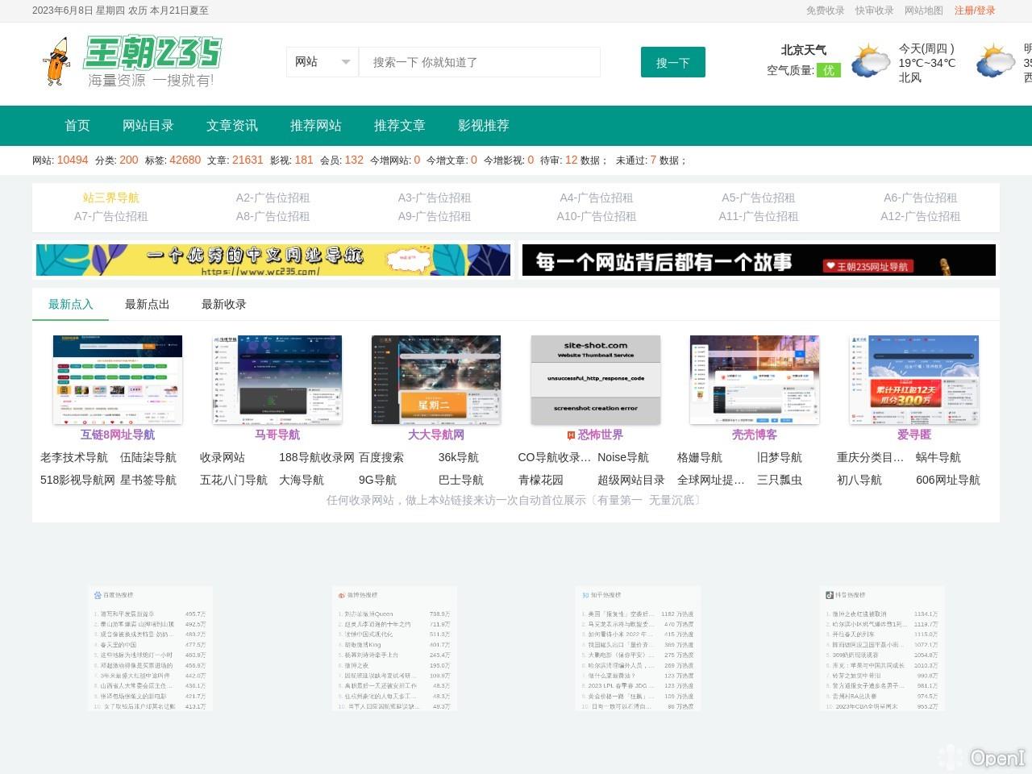The width and height of the screenshot is (1032, 774).
Task: Open the 互链8网址导航 site thumbnail
Action: [118, 379]
